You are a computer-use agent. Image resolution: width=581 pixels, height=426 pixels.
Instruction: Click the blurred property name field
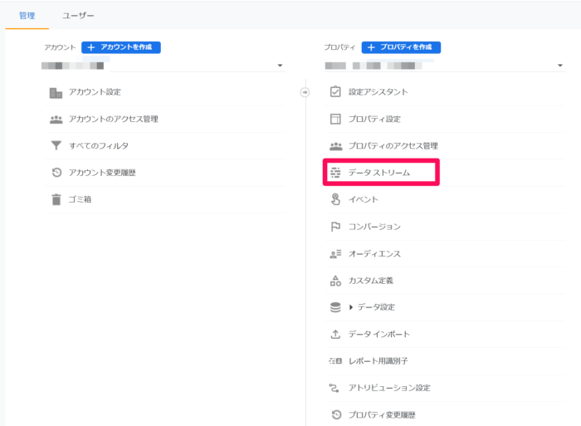[x=373, y=66]
